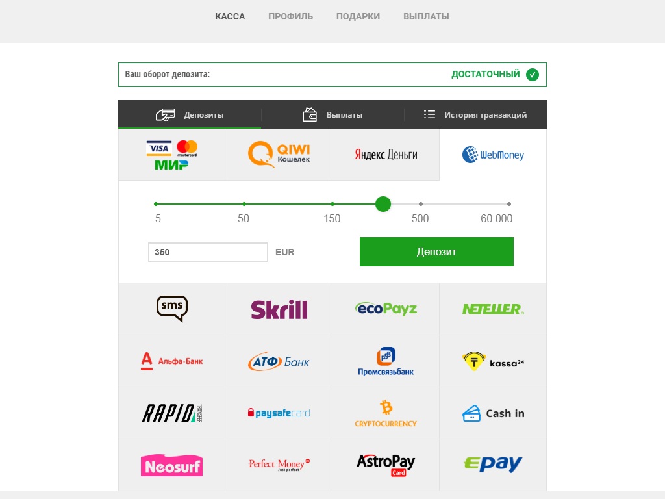Select WebMoney payment method
Screen dimensions: 665x499
[x=493, y=155]
